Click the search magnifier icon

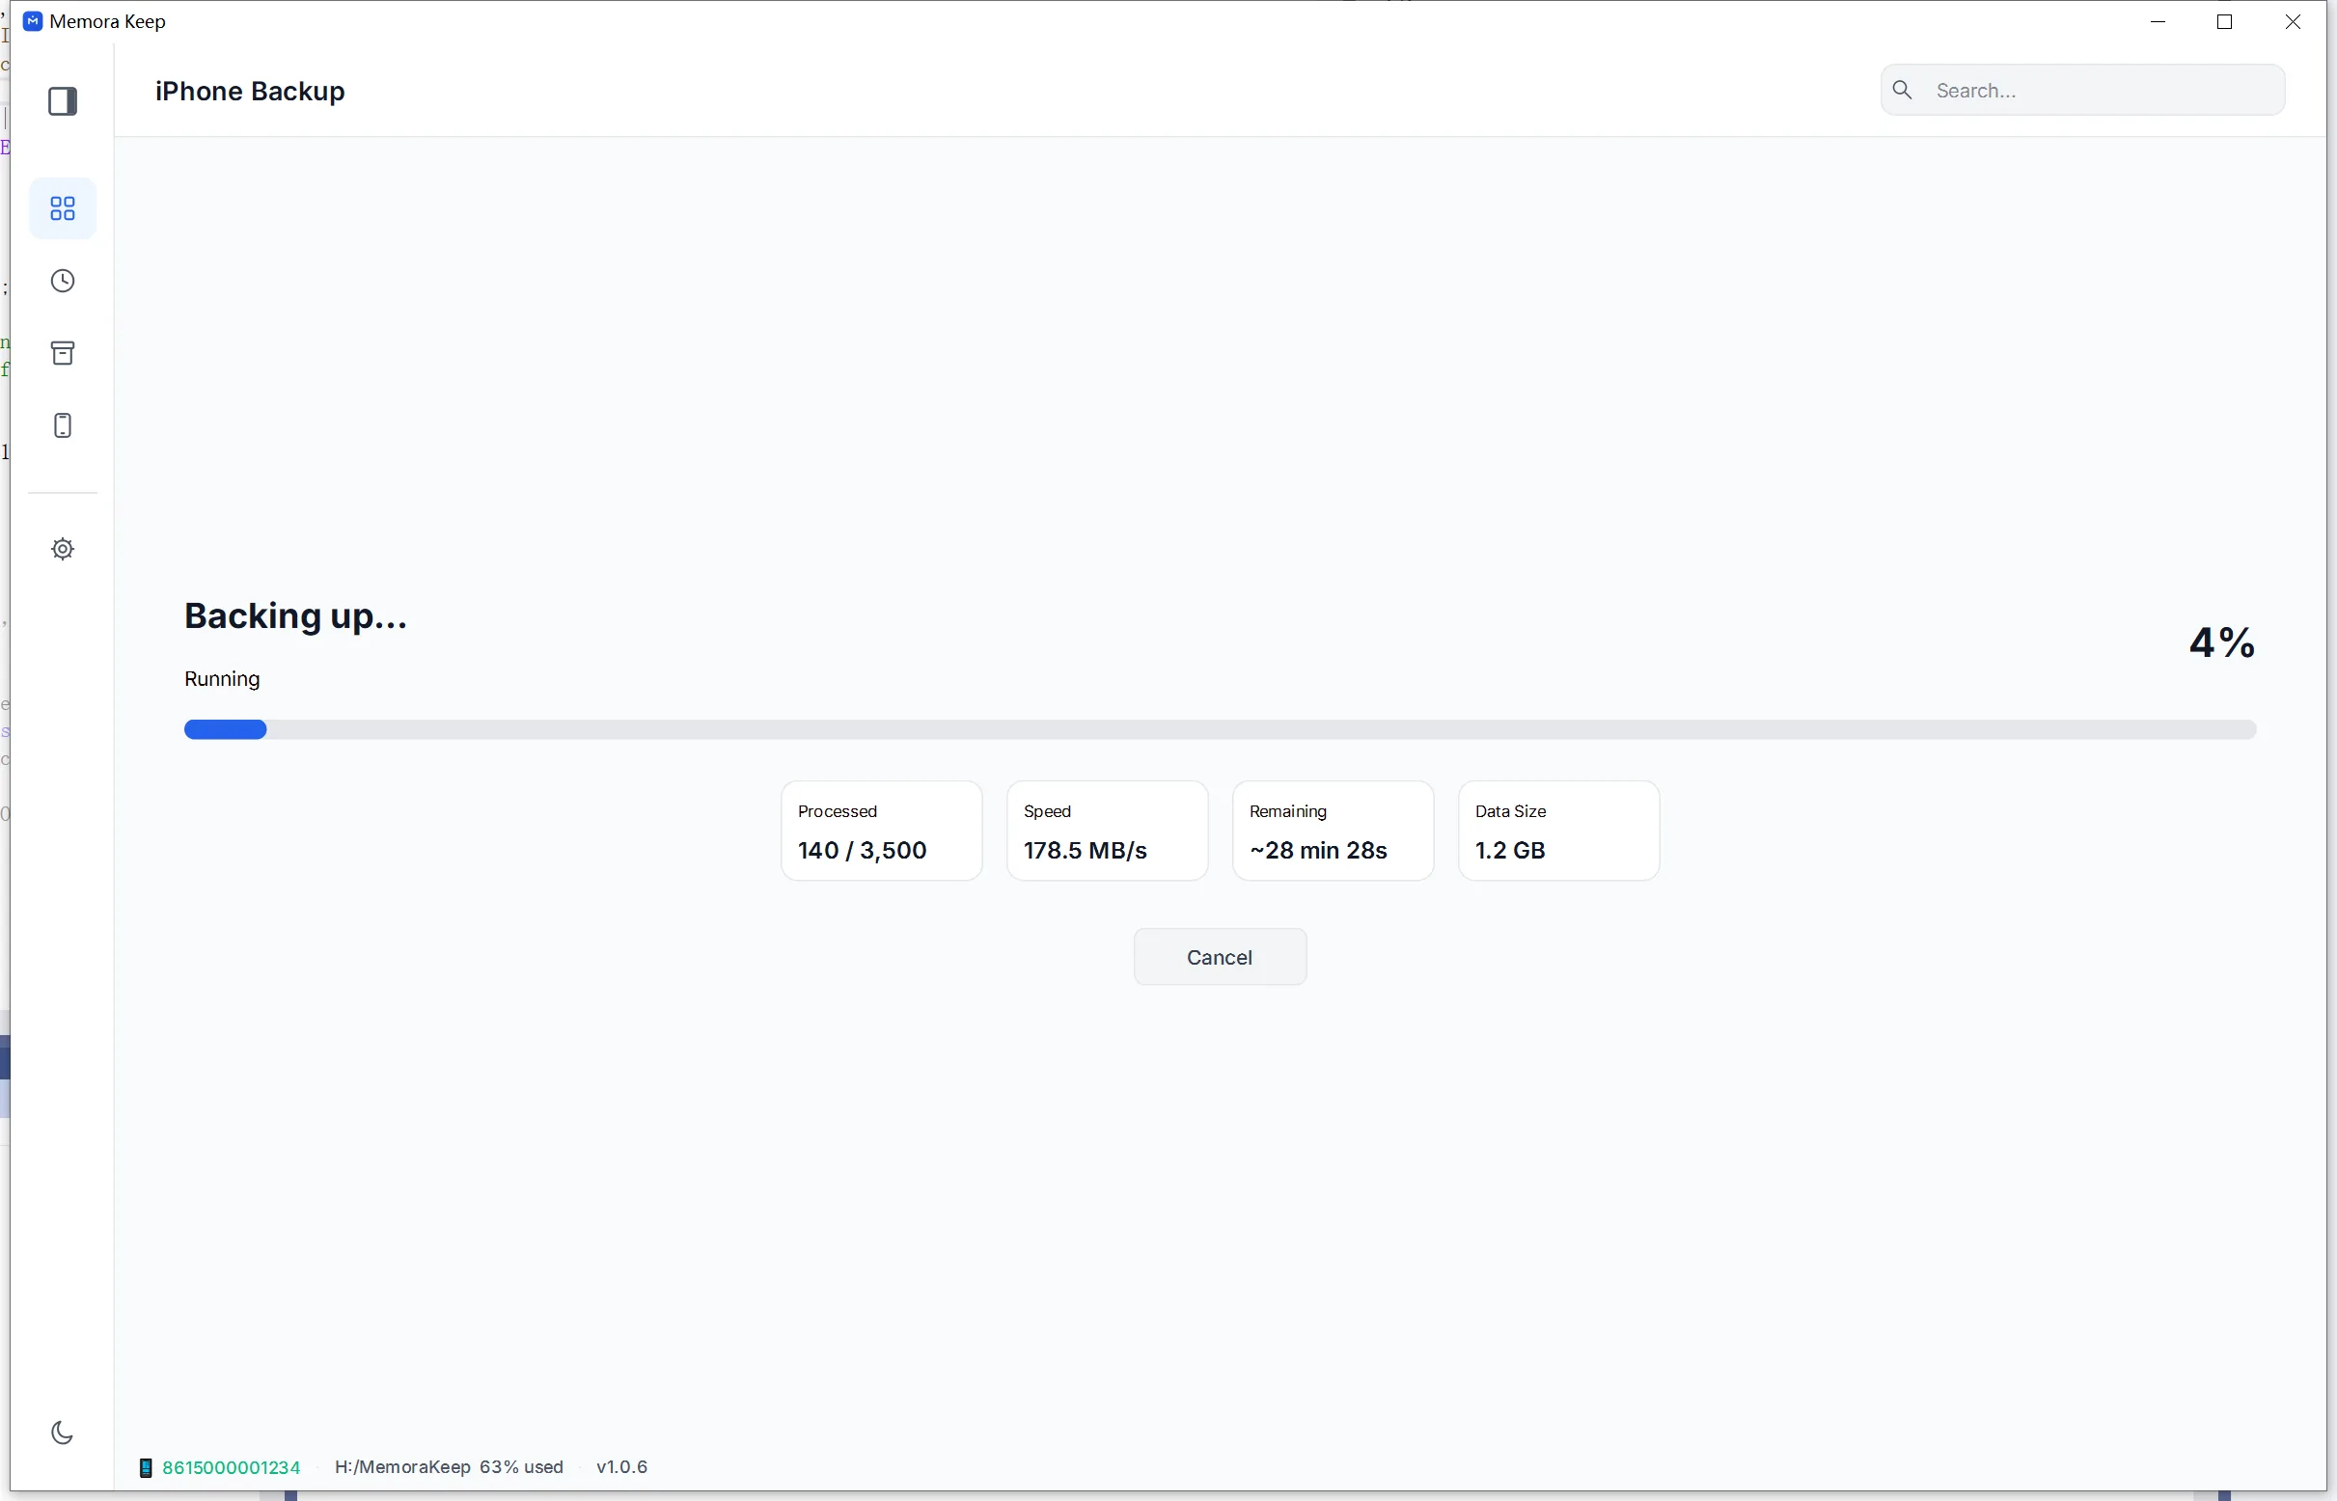pyautogui.click(x=1902, y=91)
